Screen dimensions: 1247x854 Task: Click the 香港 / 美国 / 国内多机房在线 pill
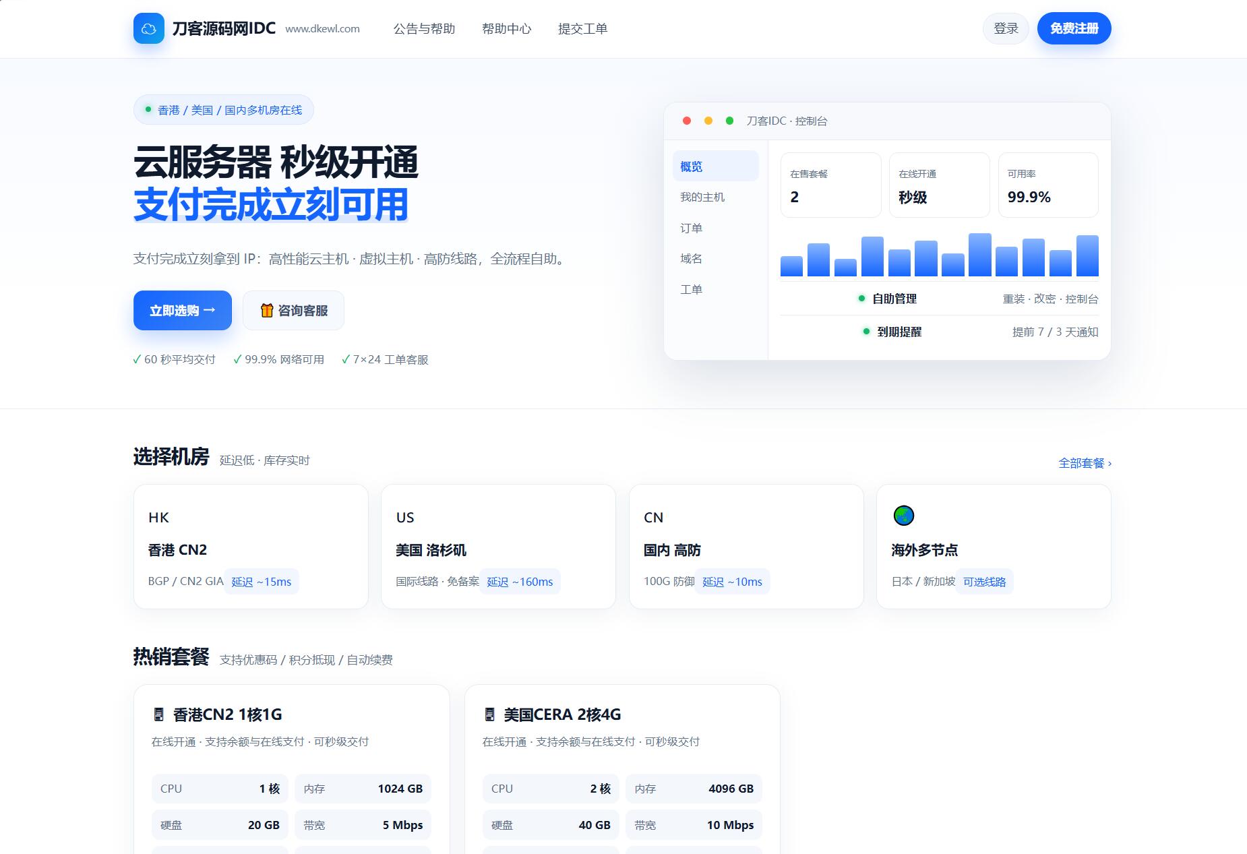click(224, 110)
